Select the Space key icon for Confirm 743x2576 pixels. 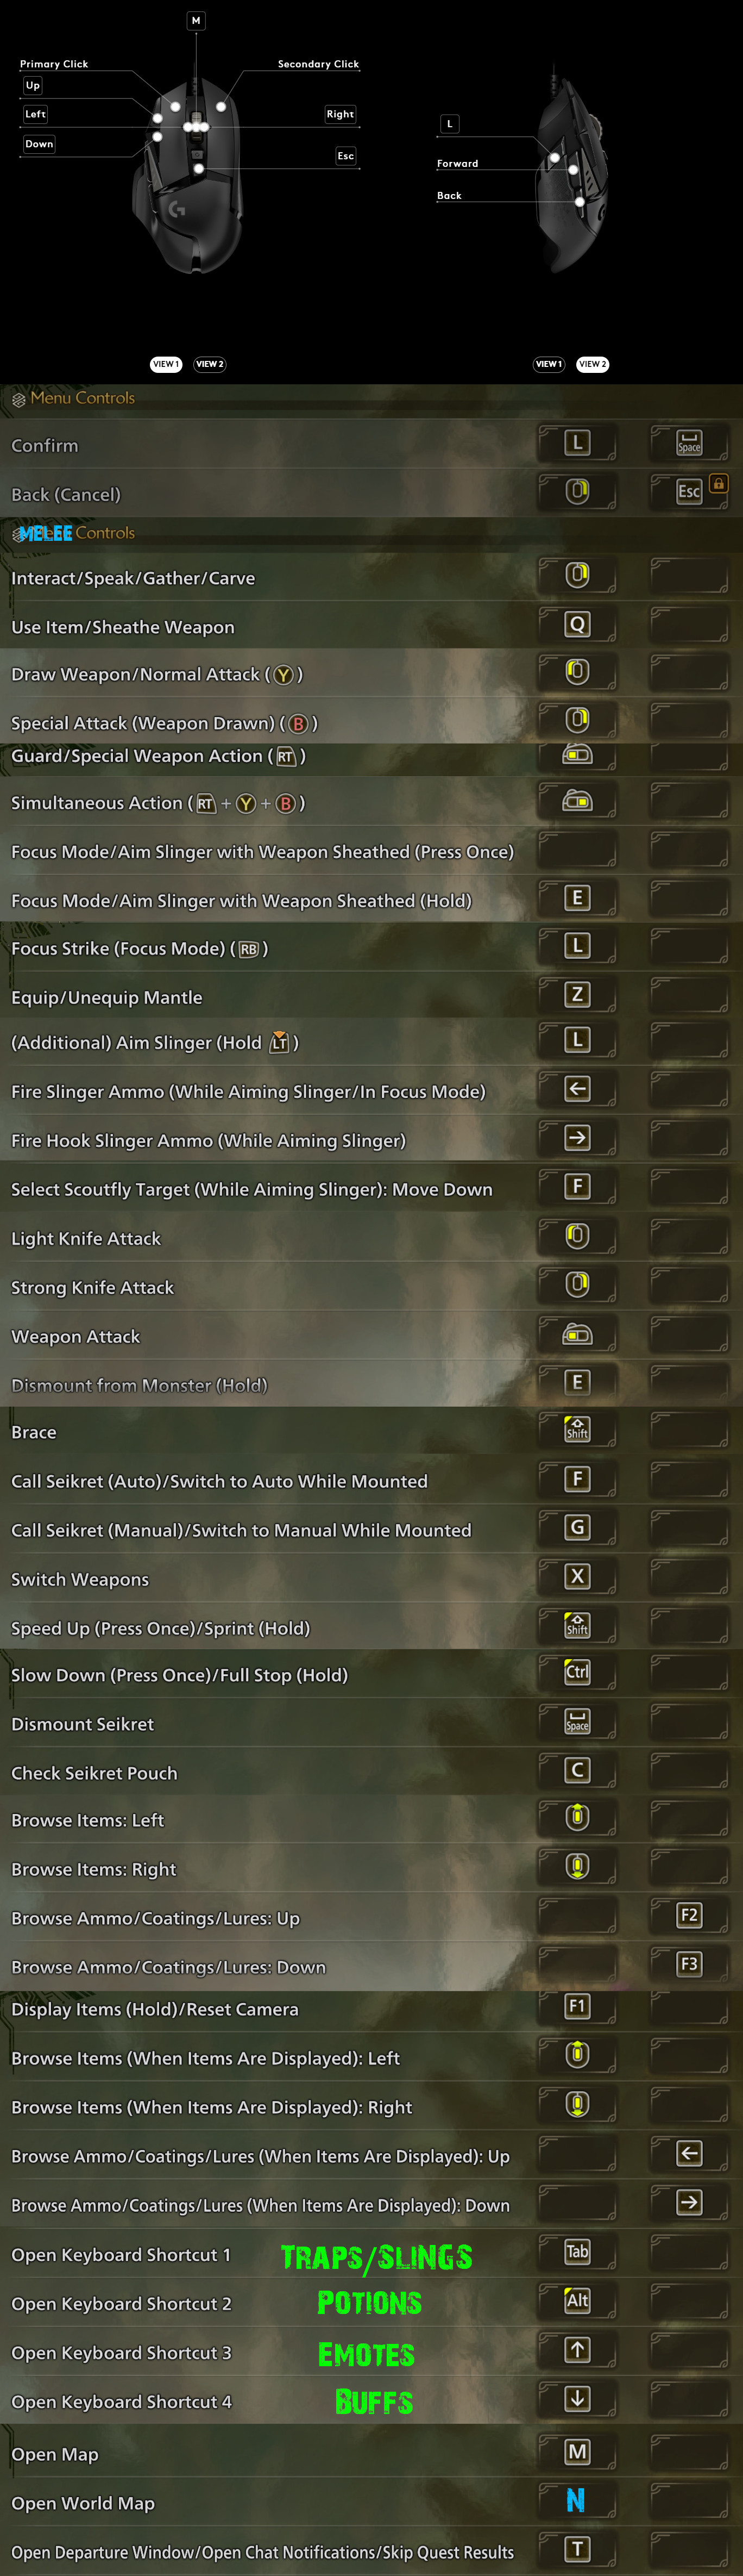(689, 443)
